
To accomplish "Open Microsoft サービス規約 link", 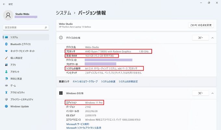I will (x=78, y=124).
